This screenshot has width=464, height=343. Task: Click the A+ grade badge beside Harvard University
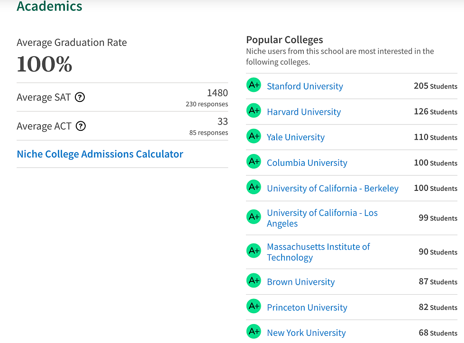coord(254,110)
